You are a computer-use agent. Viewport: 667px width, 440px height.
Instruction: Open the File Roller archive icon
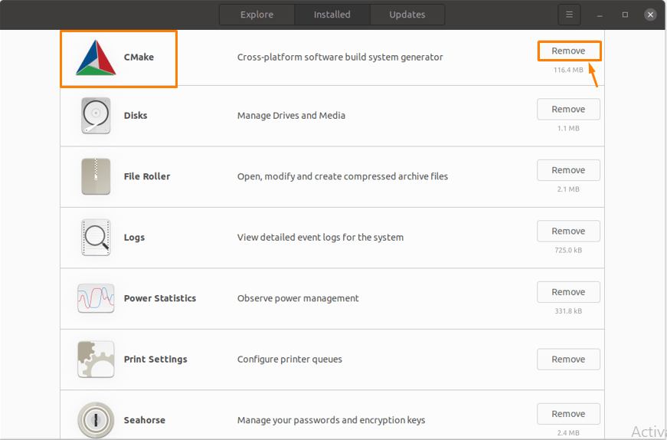coord(96,176)
